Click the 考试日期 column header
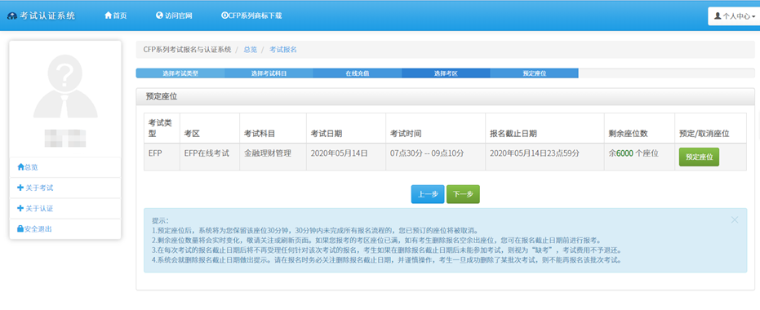760x310 pixels. 346,128
